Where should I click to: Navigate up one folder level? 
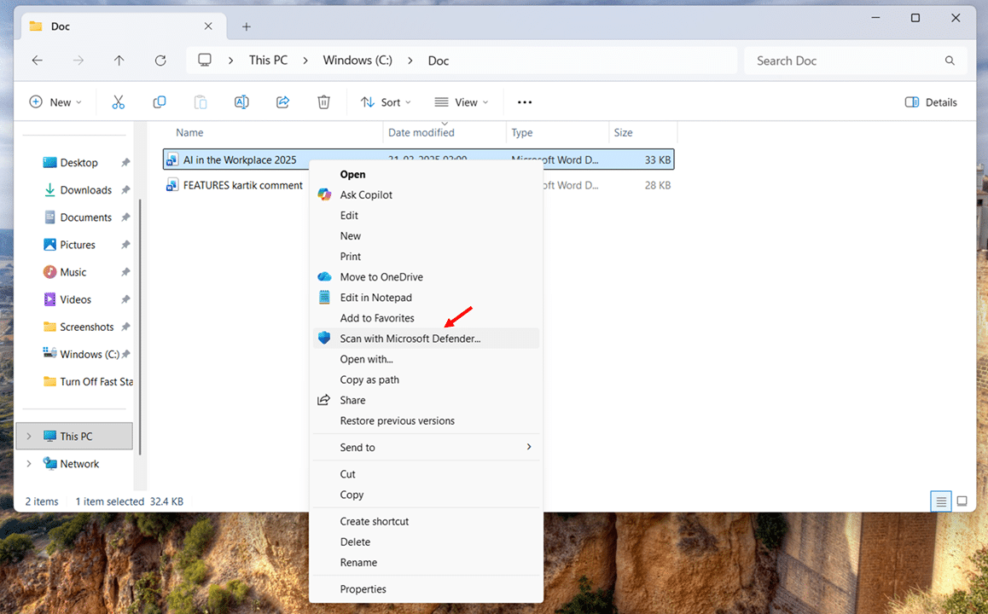tap(119, 61)
